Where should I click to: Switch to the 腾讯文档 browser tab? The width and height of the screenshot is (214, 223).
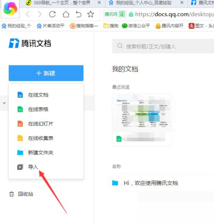tap(202, 3)
